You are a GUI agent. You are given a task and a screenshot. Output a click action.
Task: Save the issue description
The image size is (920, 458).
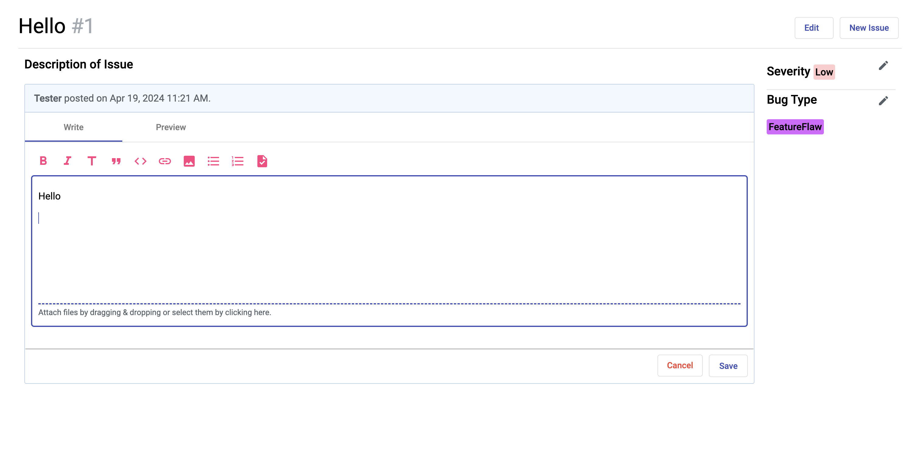(728, 366)
